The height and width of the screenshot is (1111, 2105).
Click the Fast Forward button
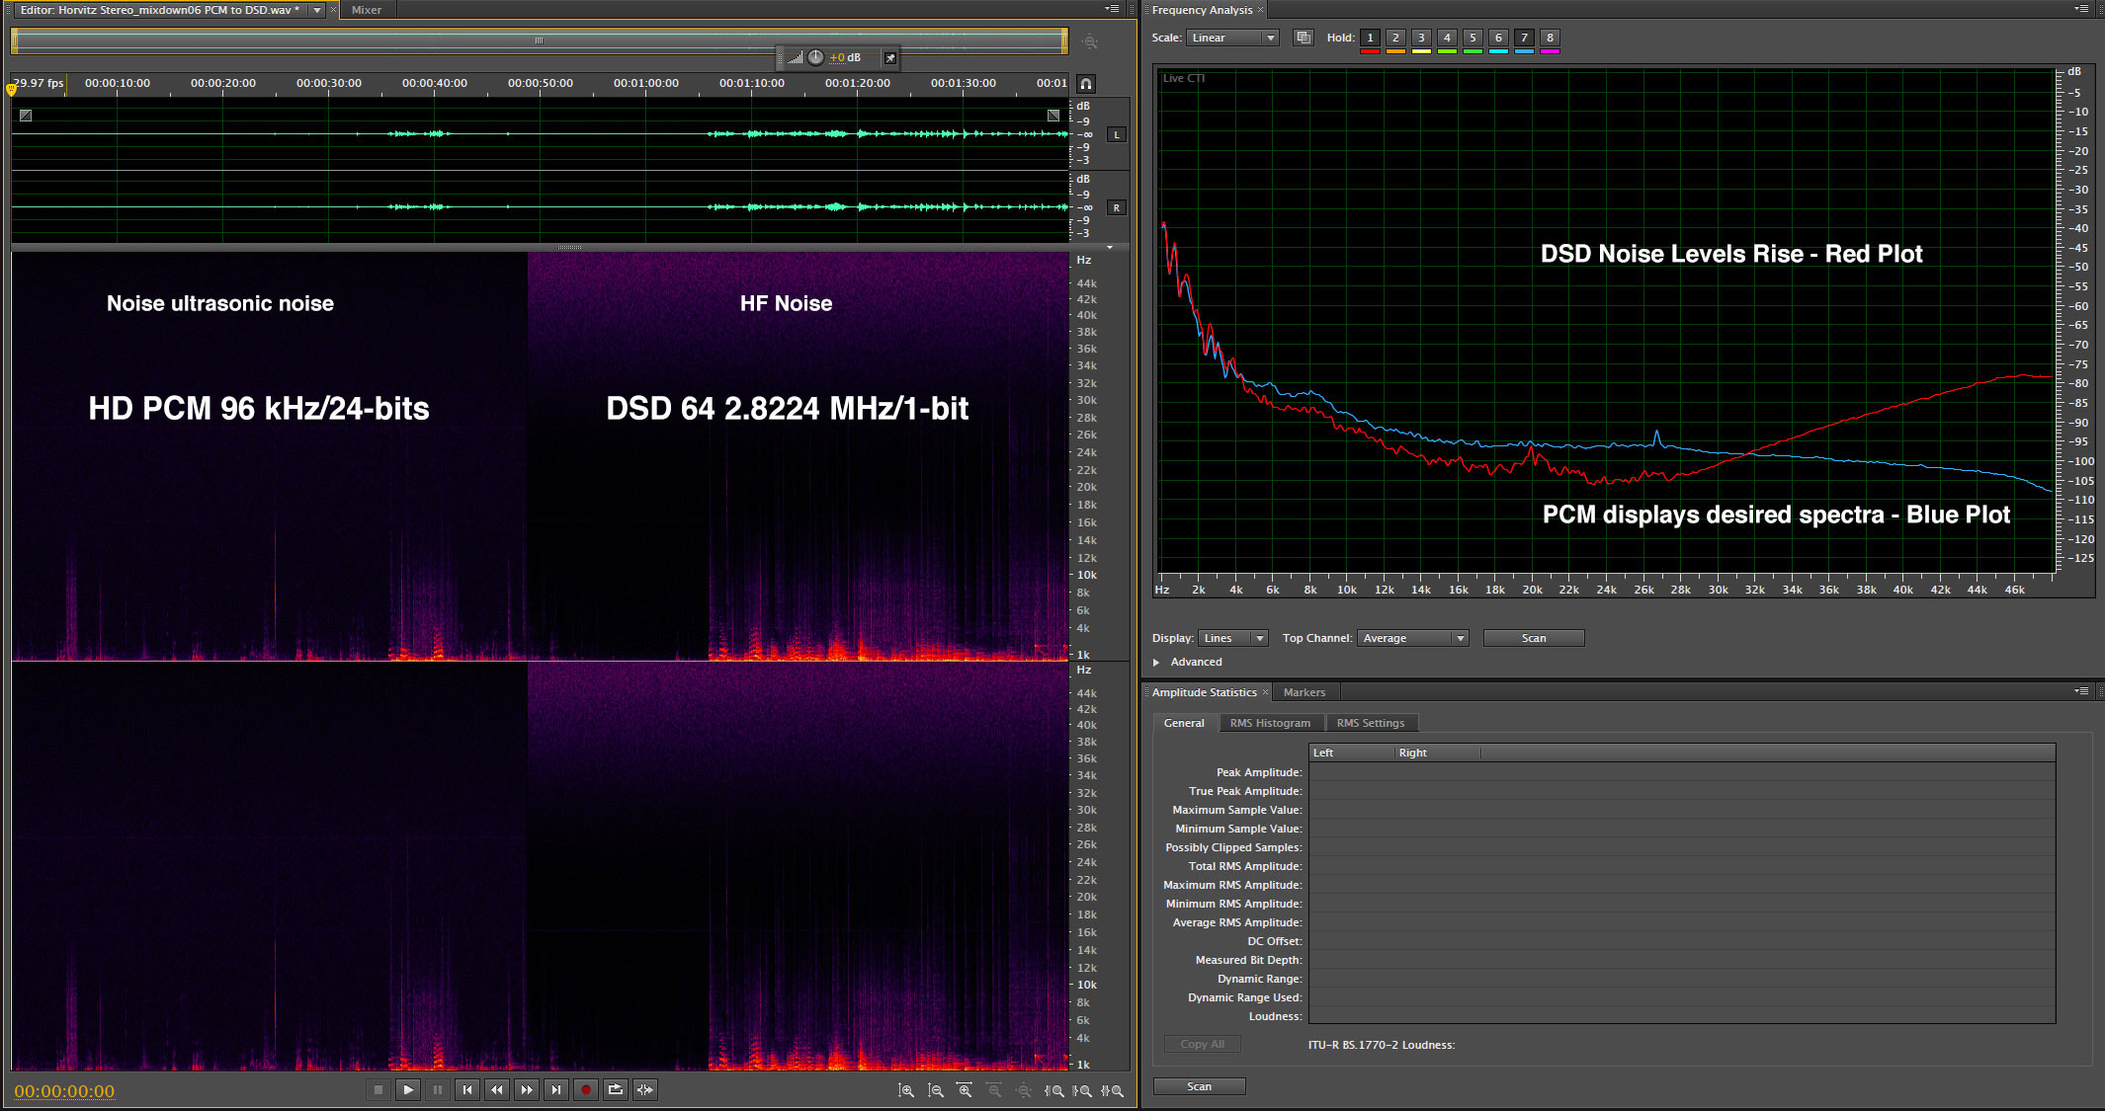click(527, 1089)
